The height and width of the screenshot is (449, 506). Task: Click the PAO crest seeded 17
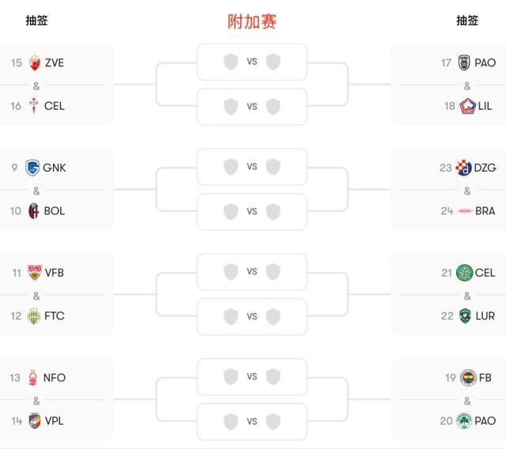[464, 63]
